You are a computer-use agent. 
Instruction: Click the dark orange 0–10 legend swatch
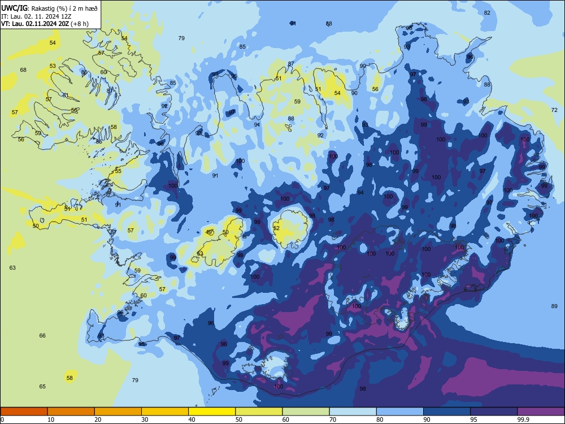point(24,412)
